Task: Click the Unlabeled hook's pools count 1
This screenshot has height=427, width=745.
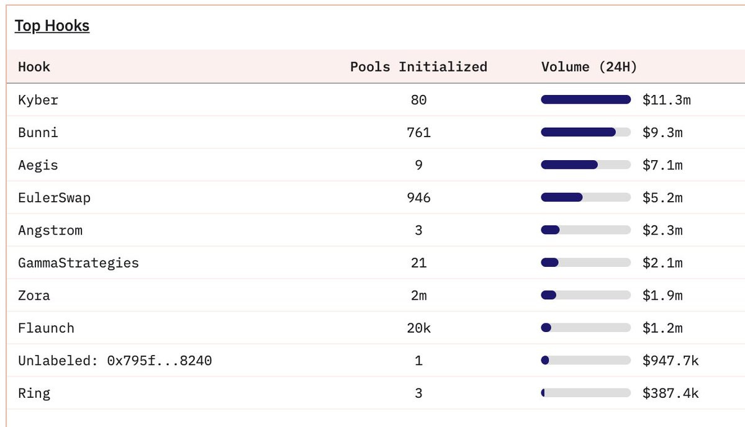Action: click(418, 361)
